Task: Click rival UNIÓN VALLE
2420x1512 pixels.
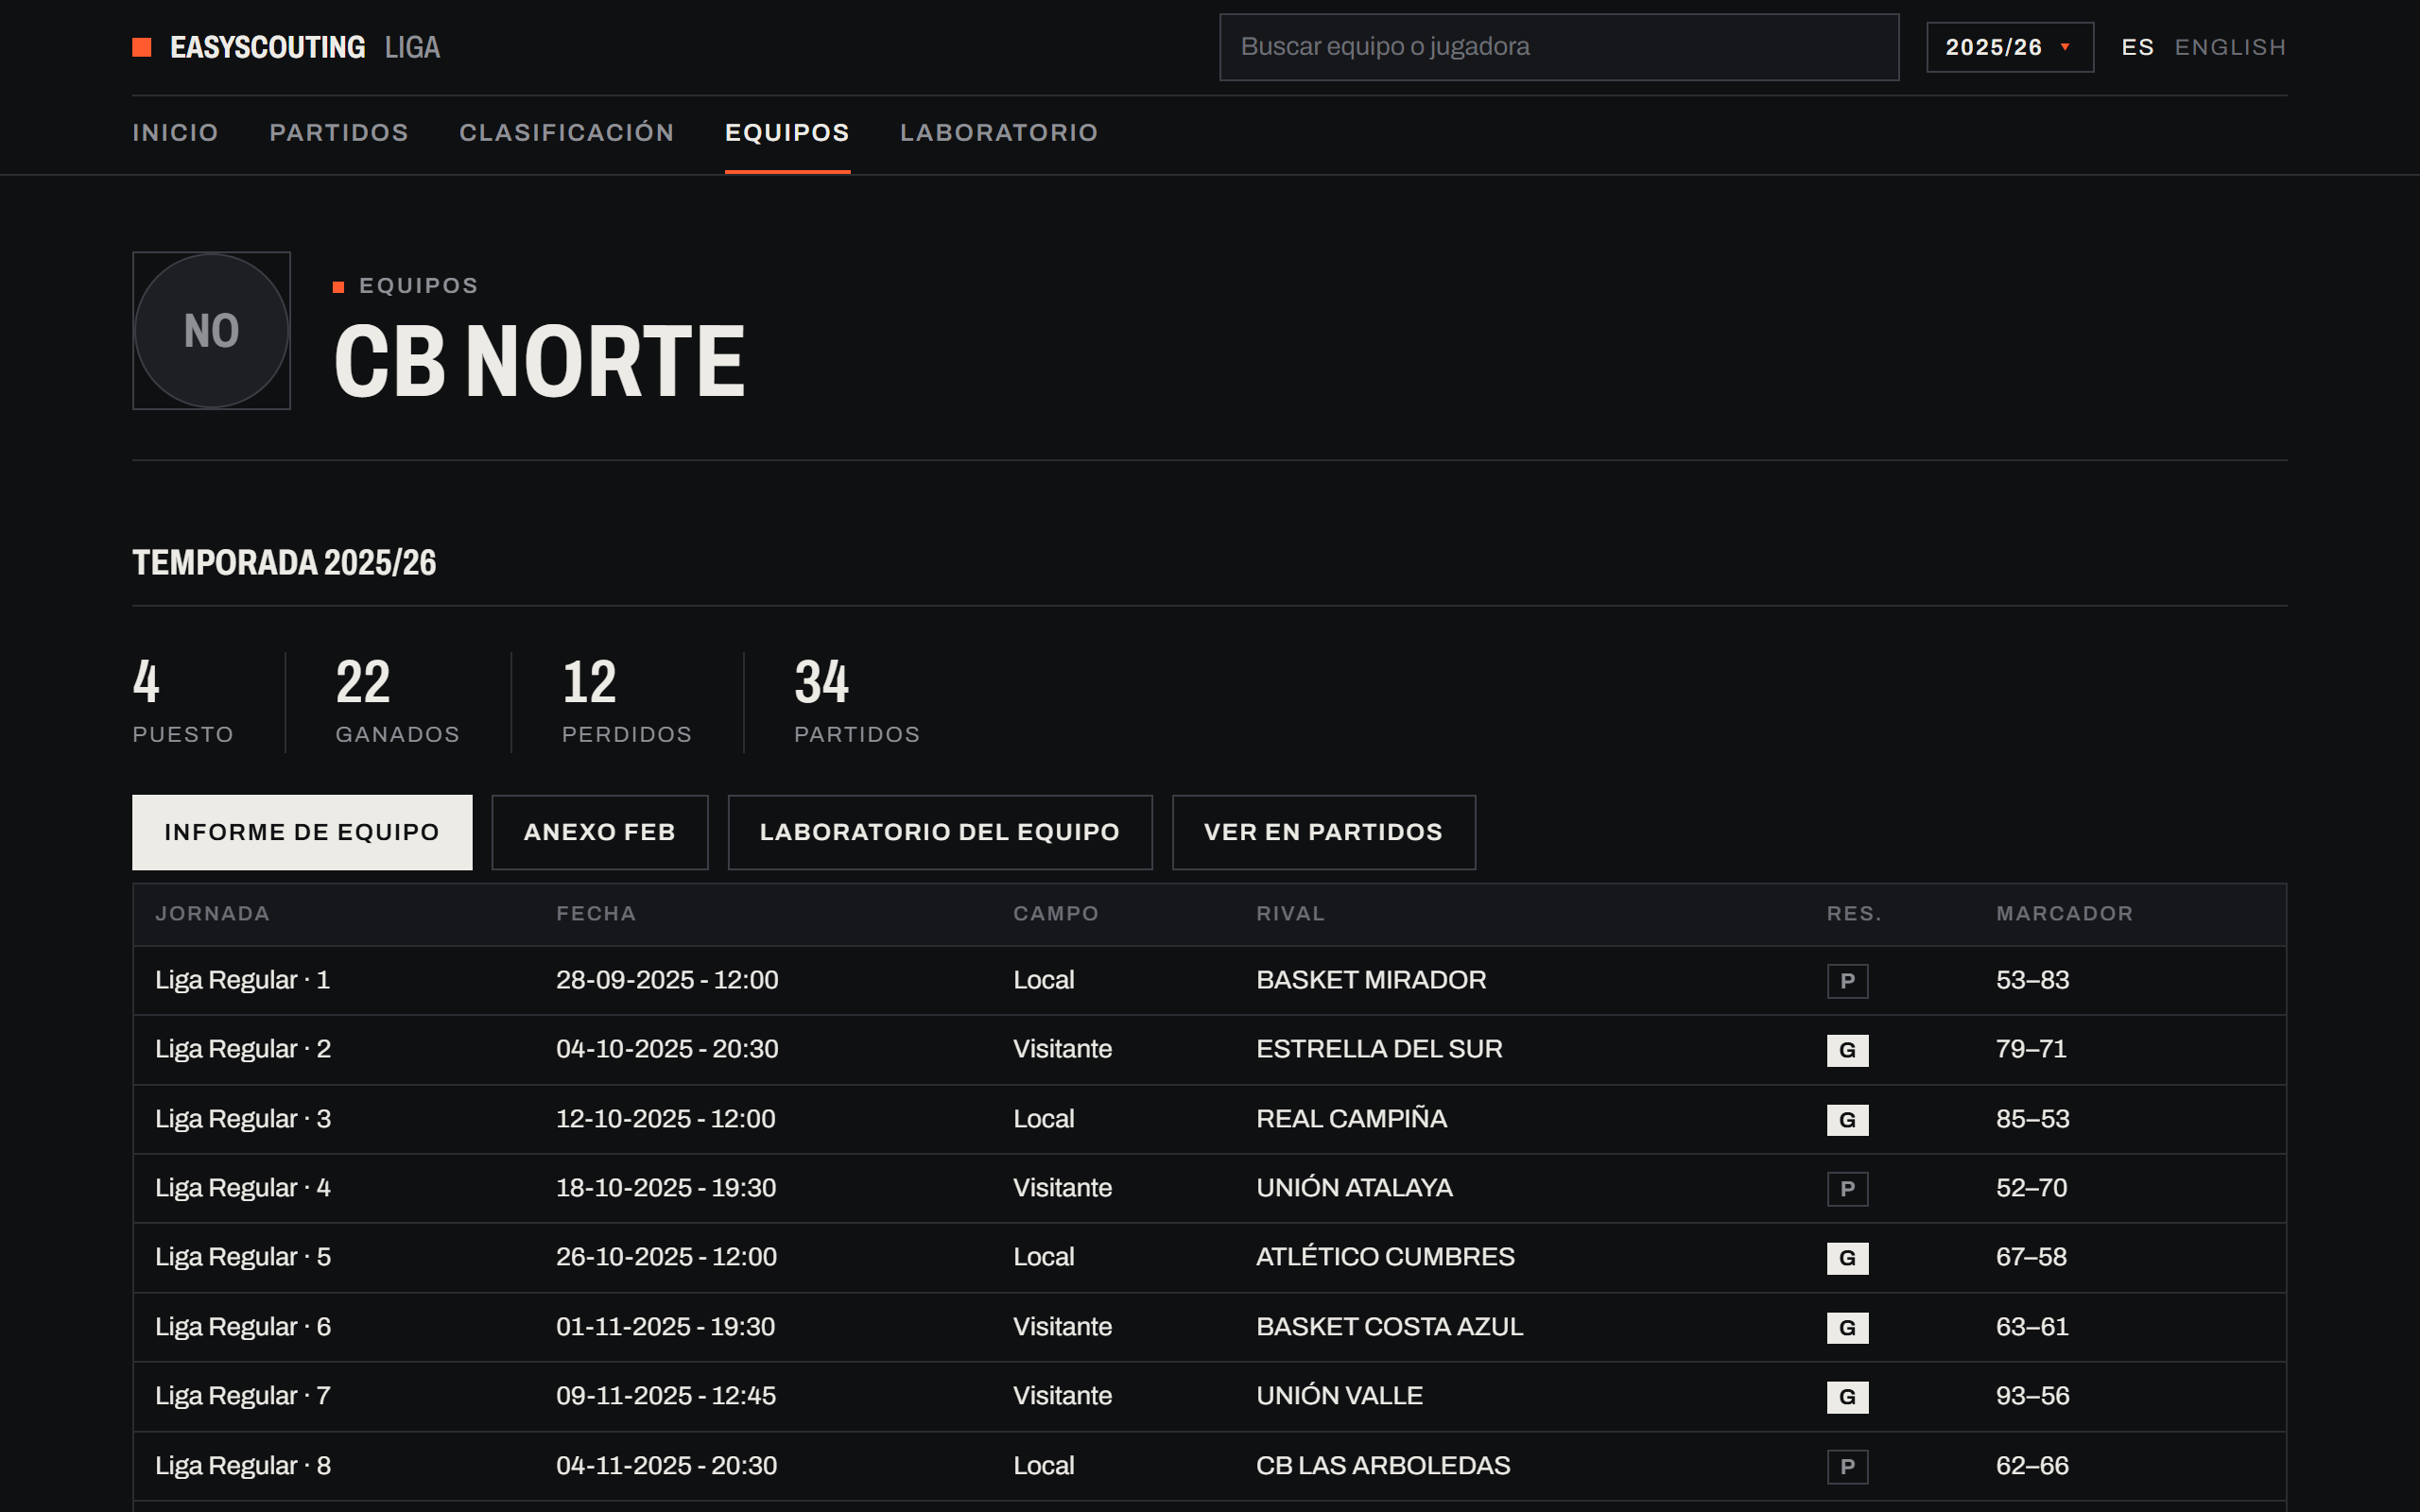Action: click(1339, 1396)
